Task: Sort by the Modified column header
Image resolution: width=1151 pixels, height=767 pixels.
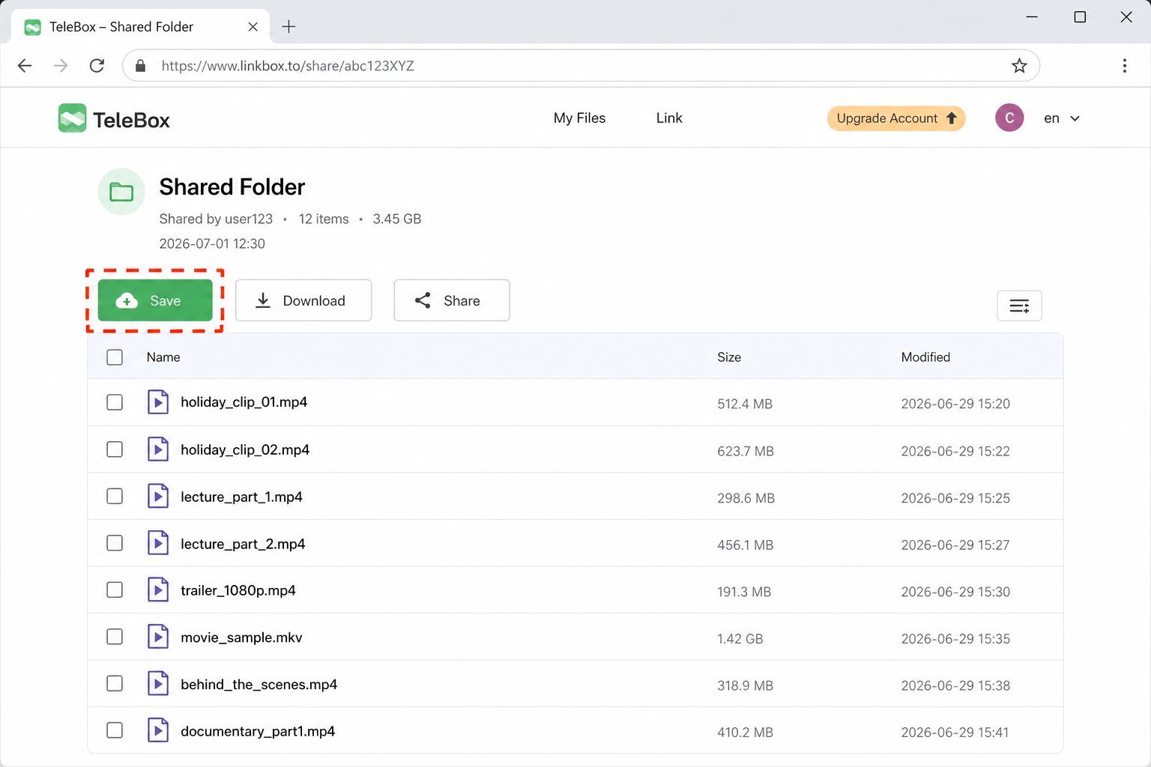Action: click(925, 357)
